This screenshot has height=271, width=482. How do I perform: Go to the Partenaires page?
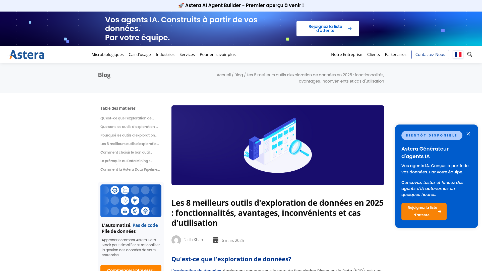tap(395, 54)
